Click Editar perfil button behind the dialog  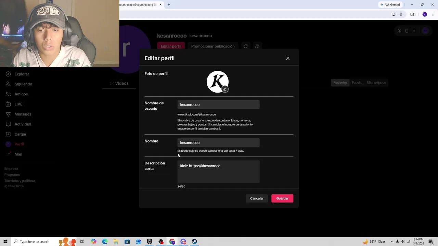pyautogui.click(x=171, y=46)
